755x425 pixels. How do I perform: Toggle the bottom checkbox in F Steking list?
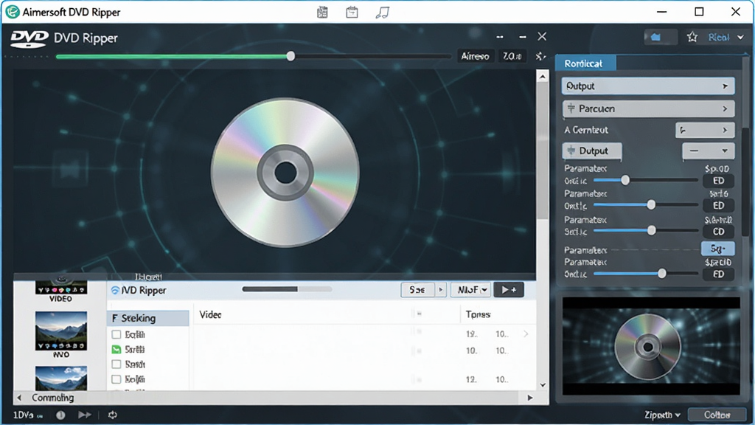[x=116, y=379]
